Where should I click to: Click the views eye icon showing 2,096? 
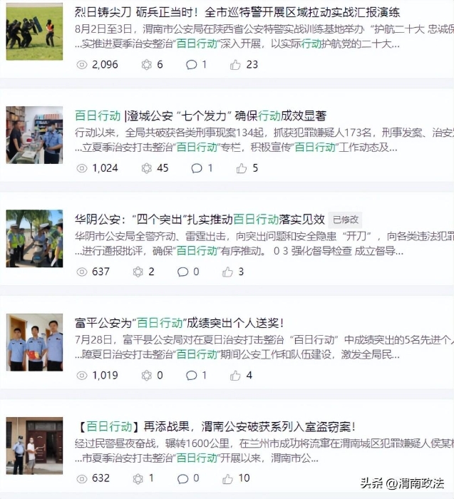coord(82,65)
